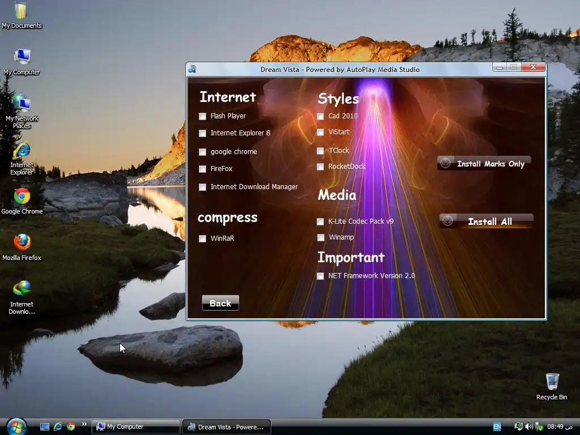Select Internet Download Manager checkbox
Image resolution: width=580 pixels, height=435 pixels.
tap(202, 187)
